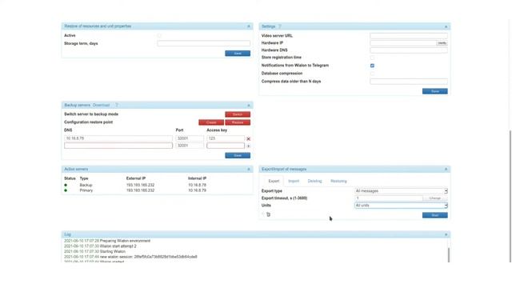Switch to the Import tab
Image resolution: width=512 pixels, height=288 pixels.
294,182
